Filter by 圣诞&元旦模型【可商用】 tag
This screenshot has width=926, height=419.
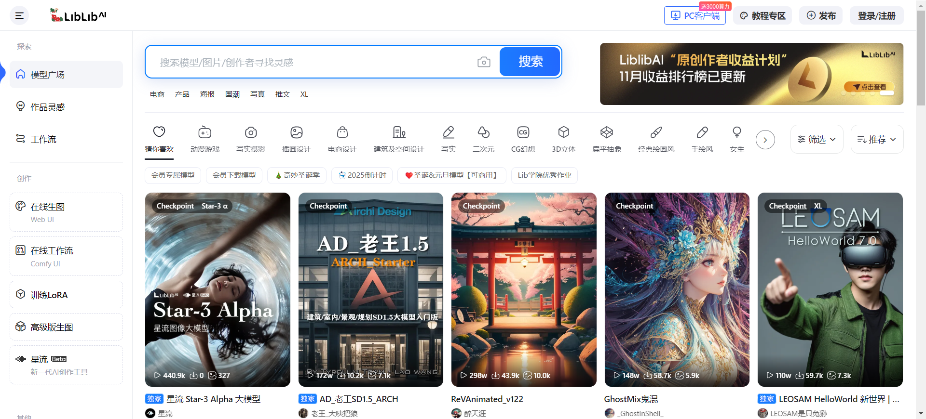(x=452, y=175)
